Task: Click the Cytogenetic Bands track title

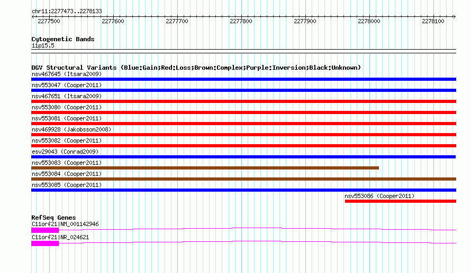Action: click(63, 39)
